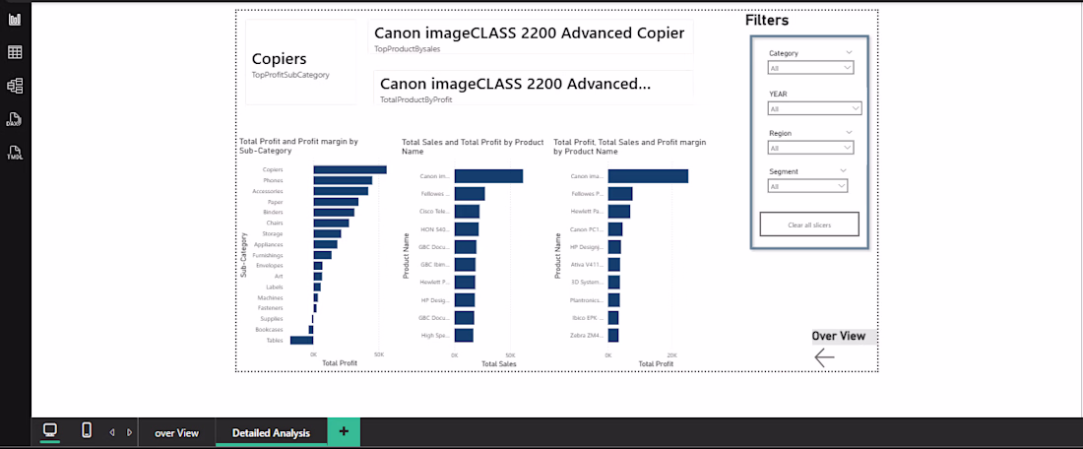Image resolution: width=1083 pixels, height=449 pixels.
Task: Click the Binders axis label
Action: [x=273, y=212]
